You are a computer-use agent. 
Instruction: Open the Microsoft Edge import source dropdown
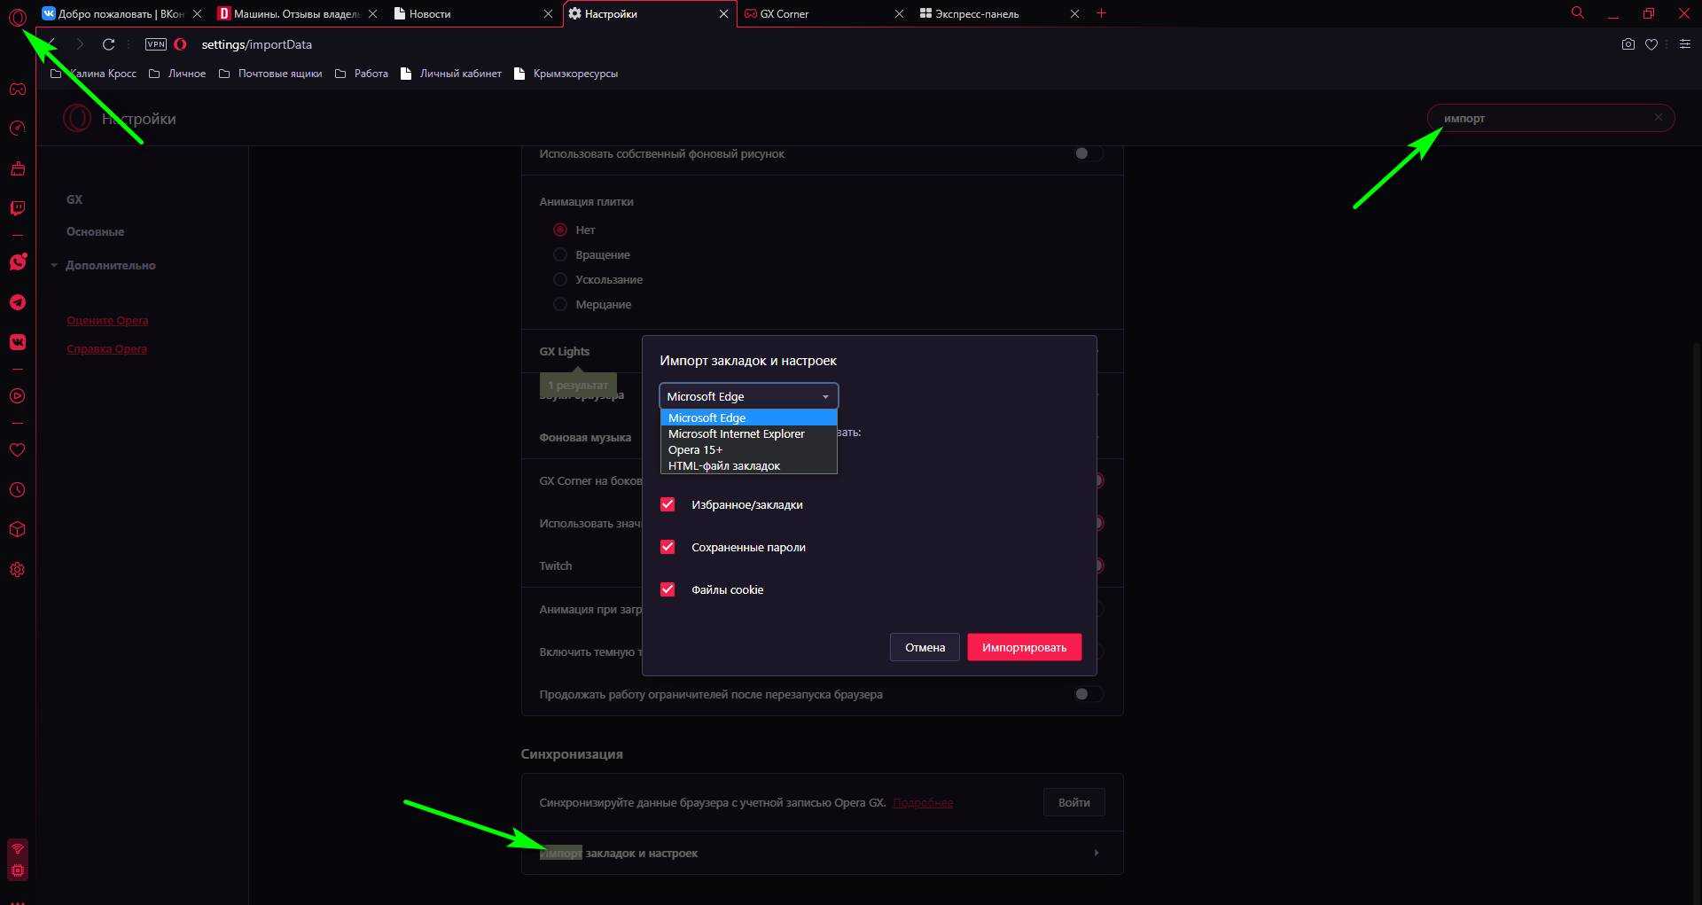(x=748, y=396)
